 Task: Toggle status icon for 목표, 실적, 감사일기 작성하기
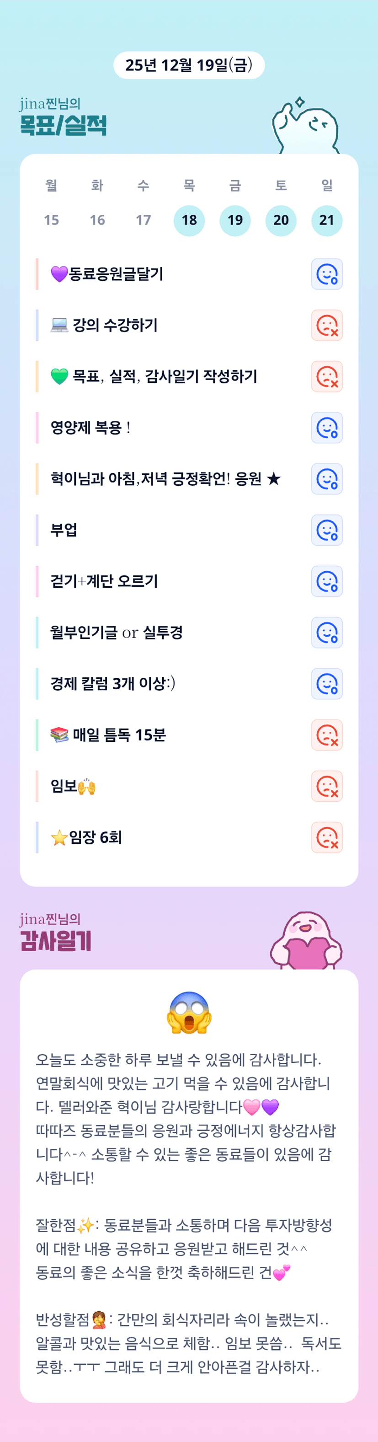(x=326, y=377)
